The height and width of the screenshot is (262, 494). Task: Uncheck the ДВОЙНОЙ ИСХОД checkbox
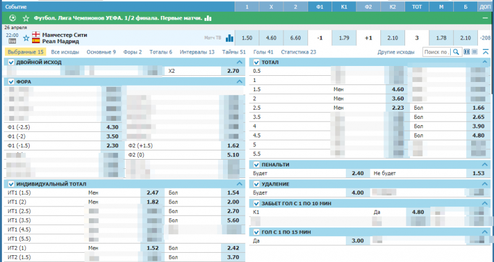[x=10, y=63]
